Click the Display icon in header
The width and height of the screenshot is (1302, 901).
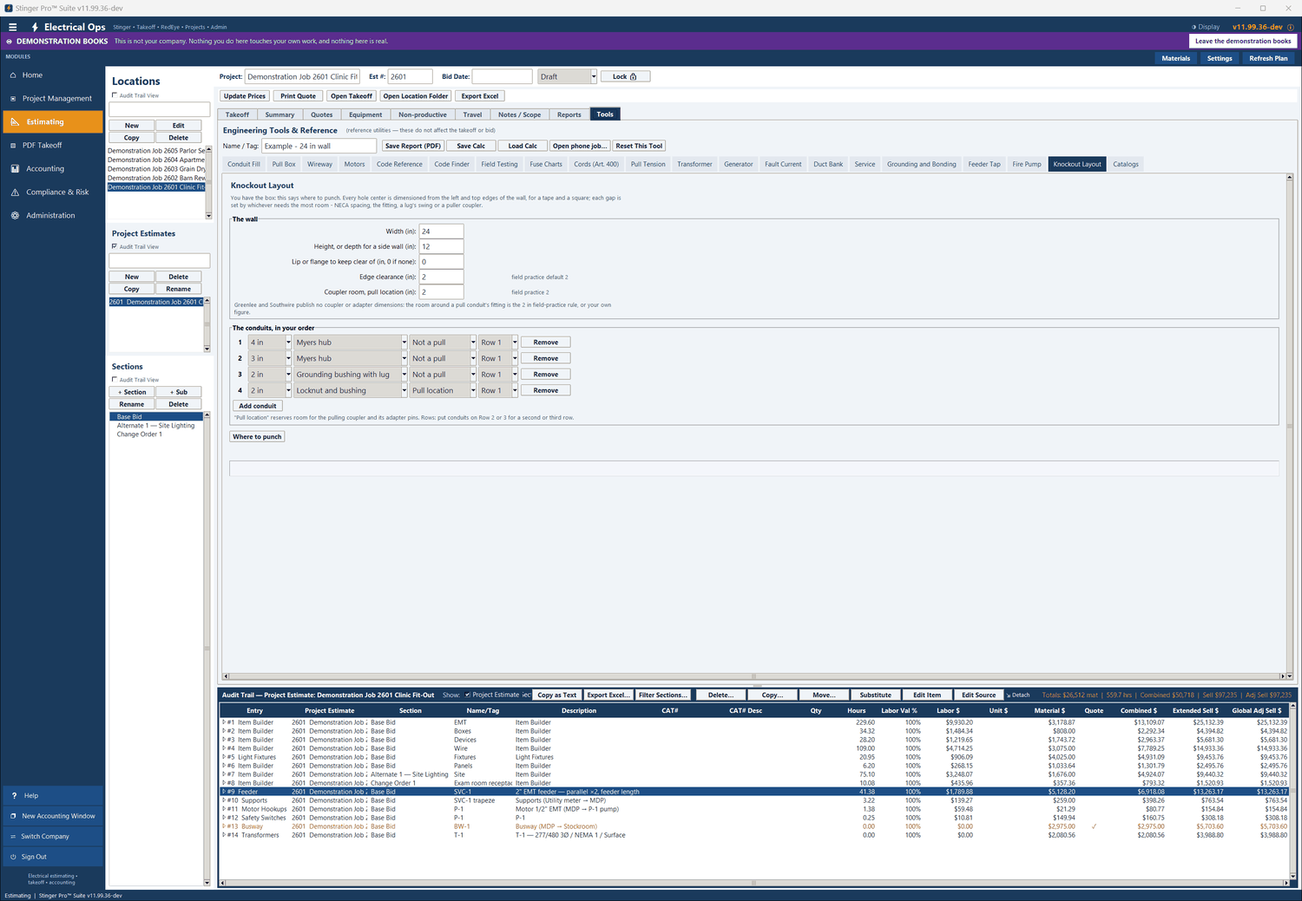tap(1193, 27)
